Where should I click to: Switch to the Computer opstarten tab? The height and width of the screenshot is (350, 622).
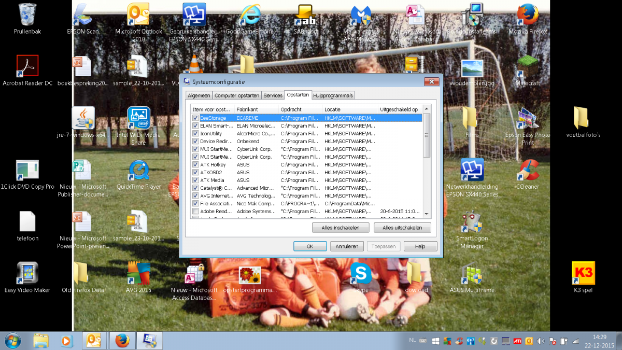pos(237,95)
